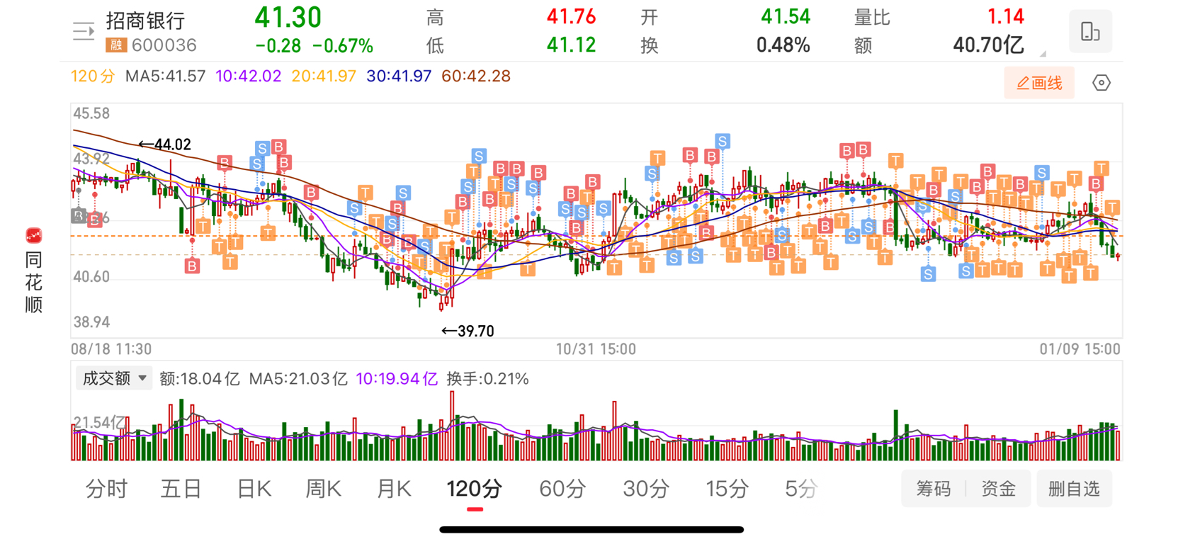Viewport: 1183px width, 544px height.
Task: Click the orange 20:41.97 MA label
Action: click(324, 76)
